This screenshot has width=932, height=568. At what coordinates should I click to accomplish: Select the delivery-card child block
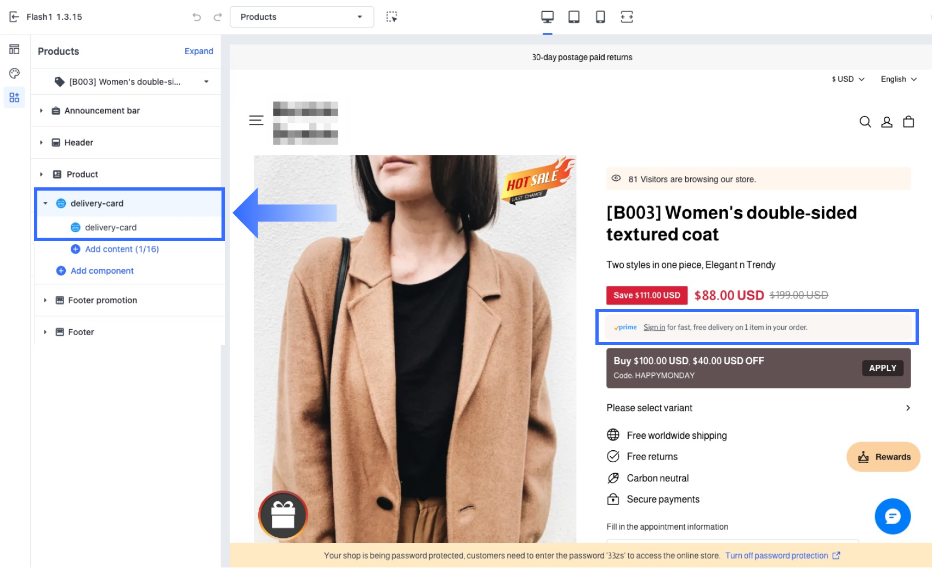click(129, 227)
